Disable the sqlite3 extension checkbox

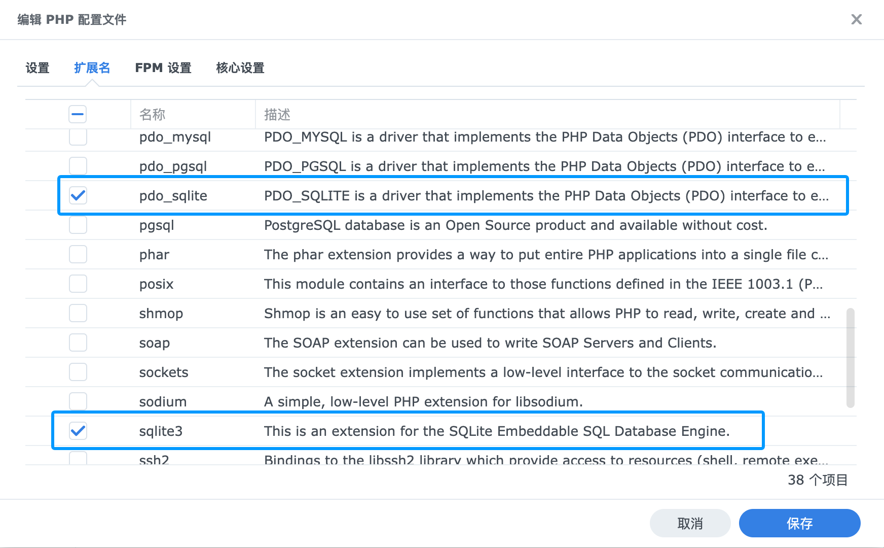(x=78, y=431)
